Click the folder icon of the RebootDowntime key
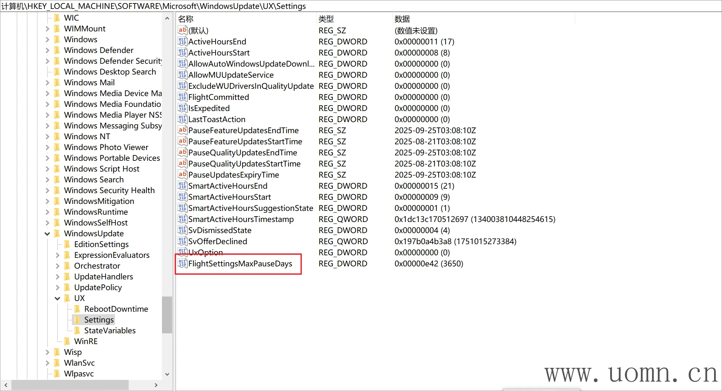The width and height of the screenshot is (722, 391). pos(77,309)
